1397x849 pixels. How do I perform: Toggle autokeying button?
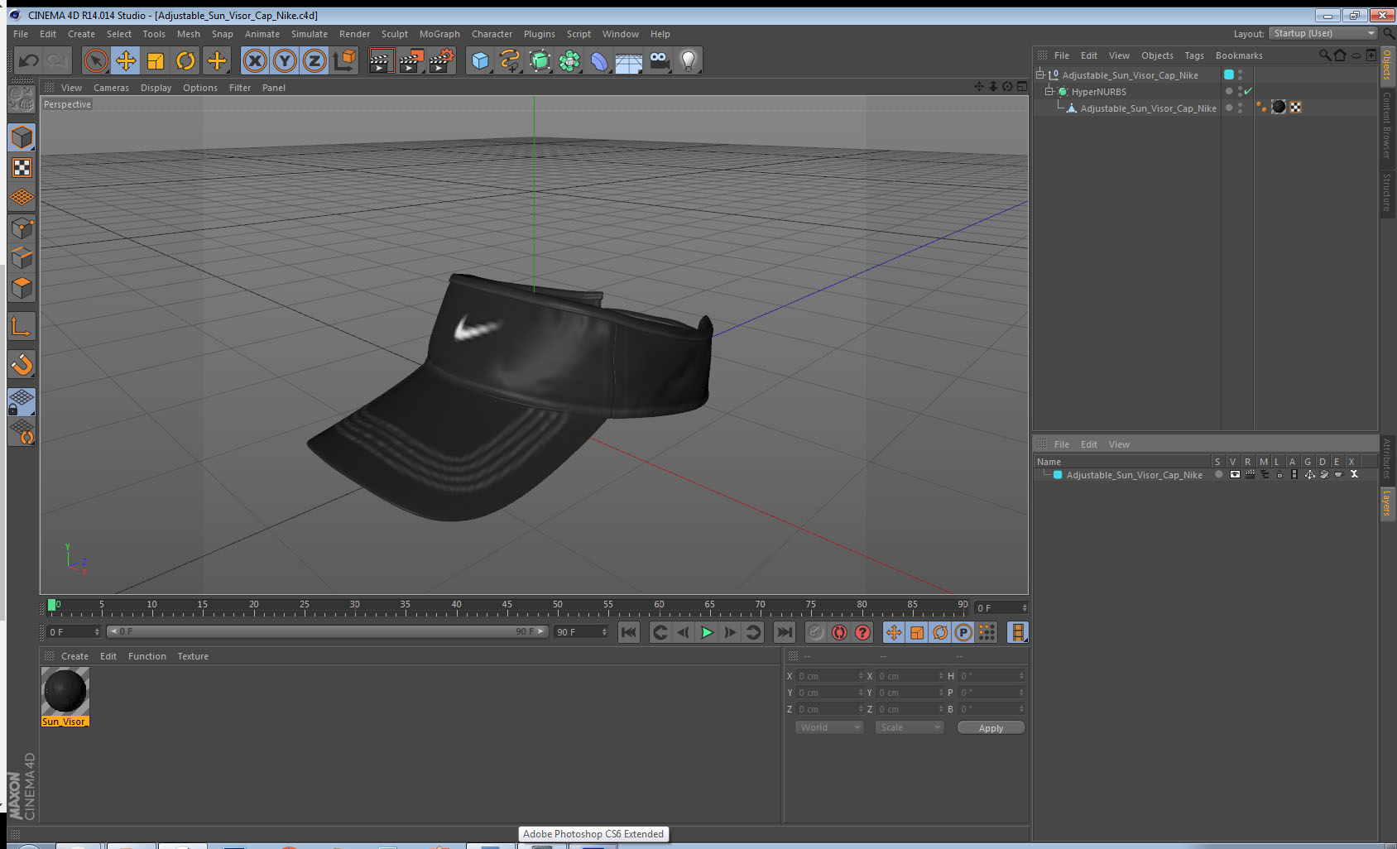pyautogui.click(x=839, y=632)
